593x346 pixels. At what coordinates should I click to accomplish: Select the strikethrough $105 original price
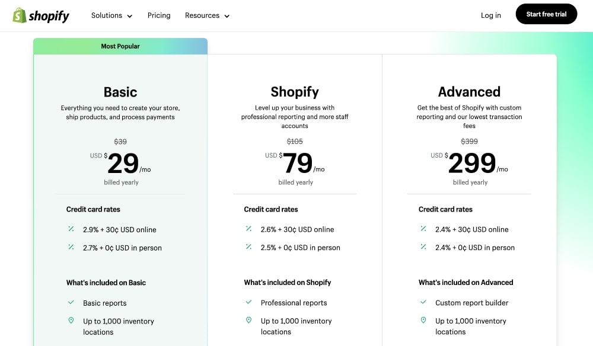coord(295,141)
